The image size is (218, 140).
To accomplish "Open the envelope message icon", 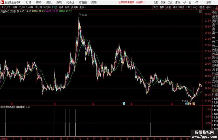I will [x=197, y=2].
